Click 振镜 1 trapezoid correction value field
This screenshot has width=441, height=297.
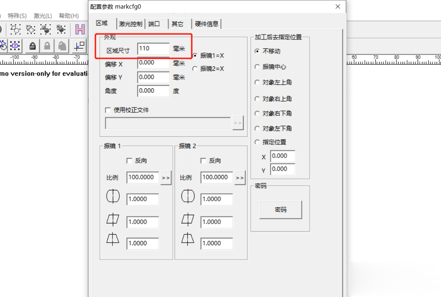143,243
